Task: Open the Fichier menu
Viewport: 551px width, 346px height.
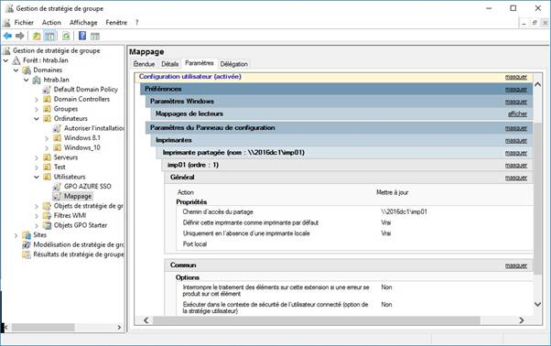Action: [24, 23]
